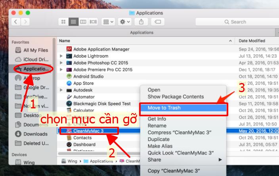Open the Share submenu arrow
Viewport: 279px width, 176px height.
click(220, 160)
